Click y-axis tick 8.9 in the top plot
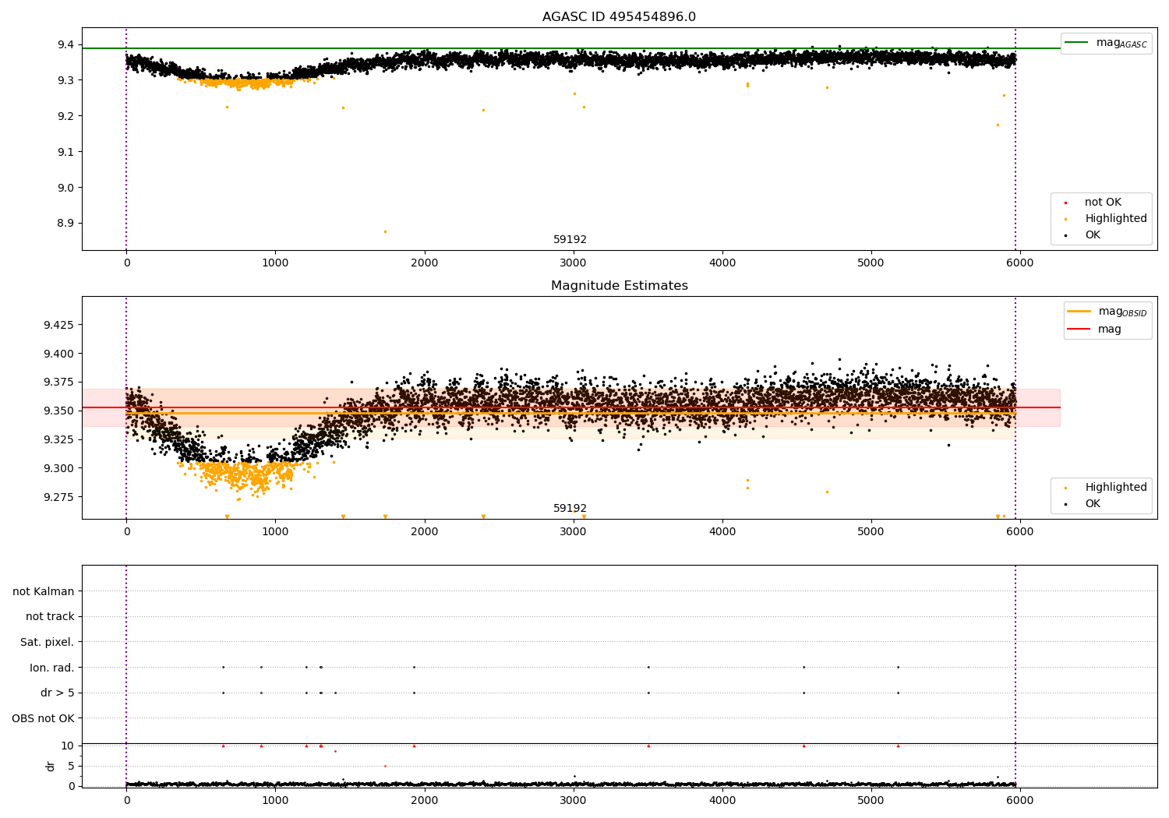This screenshot has width=1169, height=818. click(65, 224)
